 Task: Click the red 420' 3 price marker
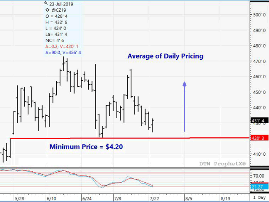tap(259, 138)
